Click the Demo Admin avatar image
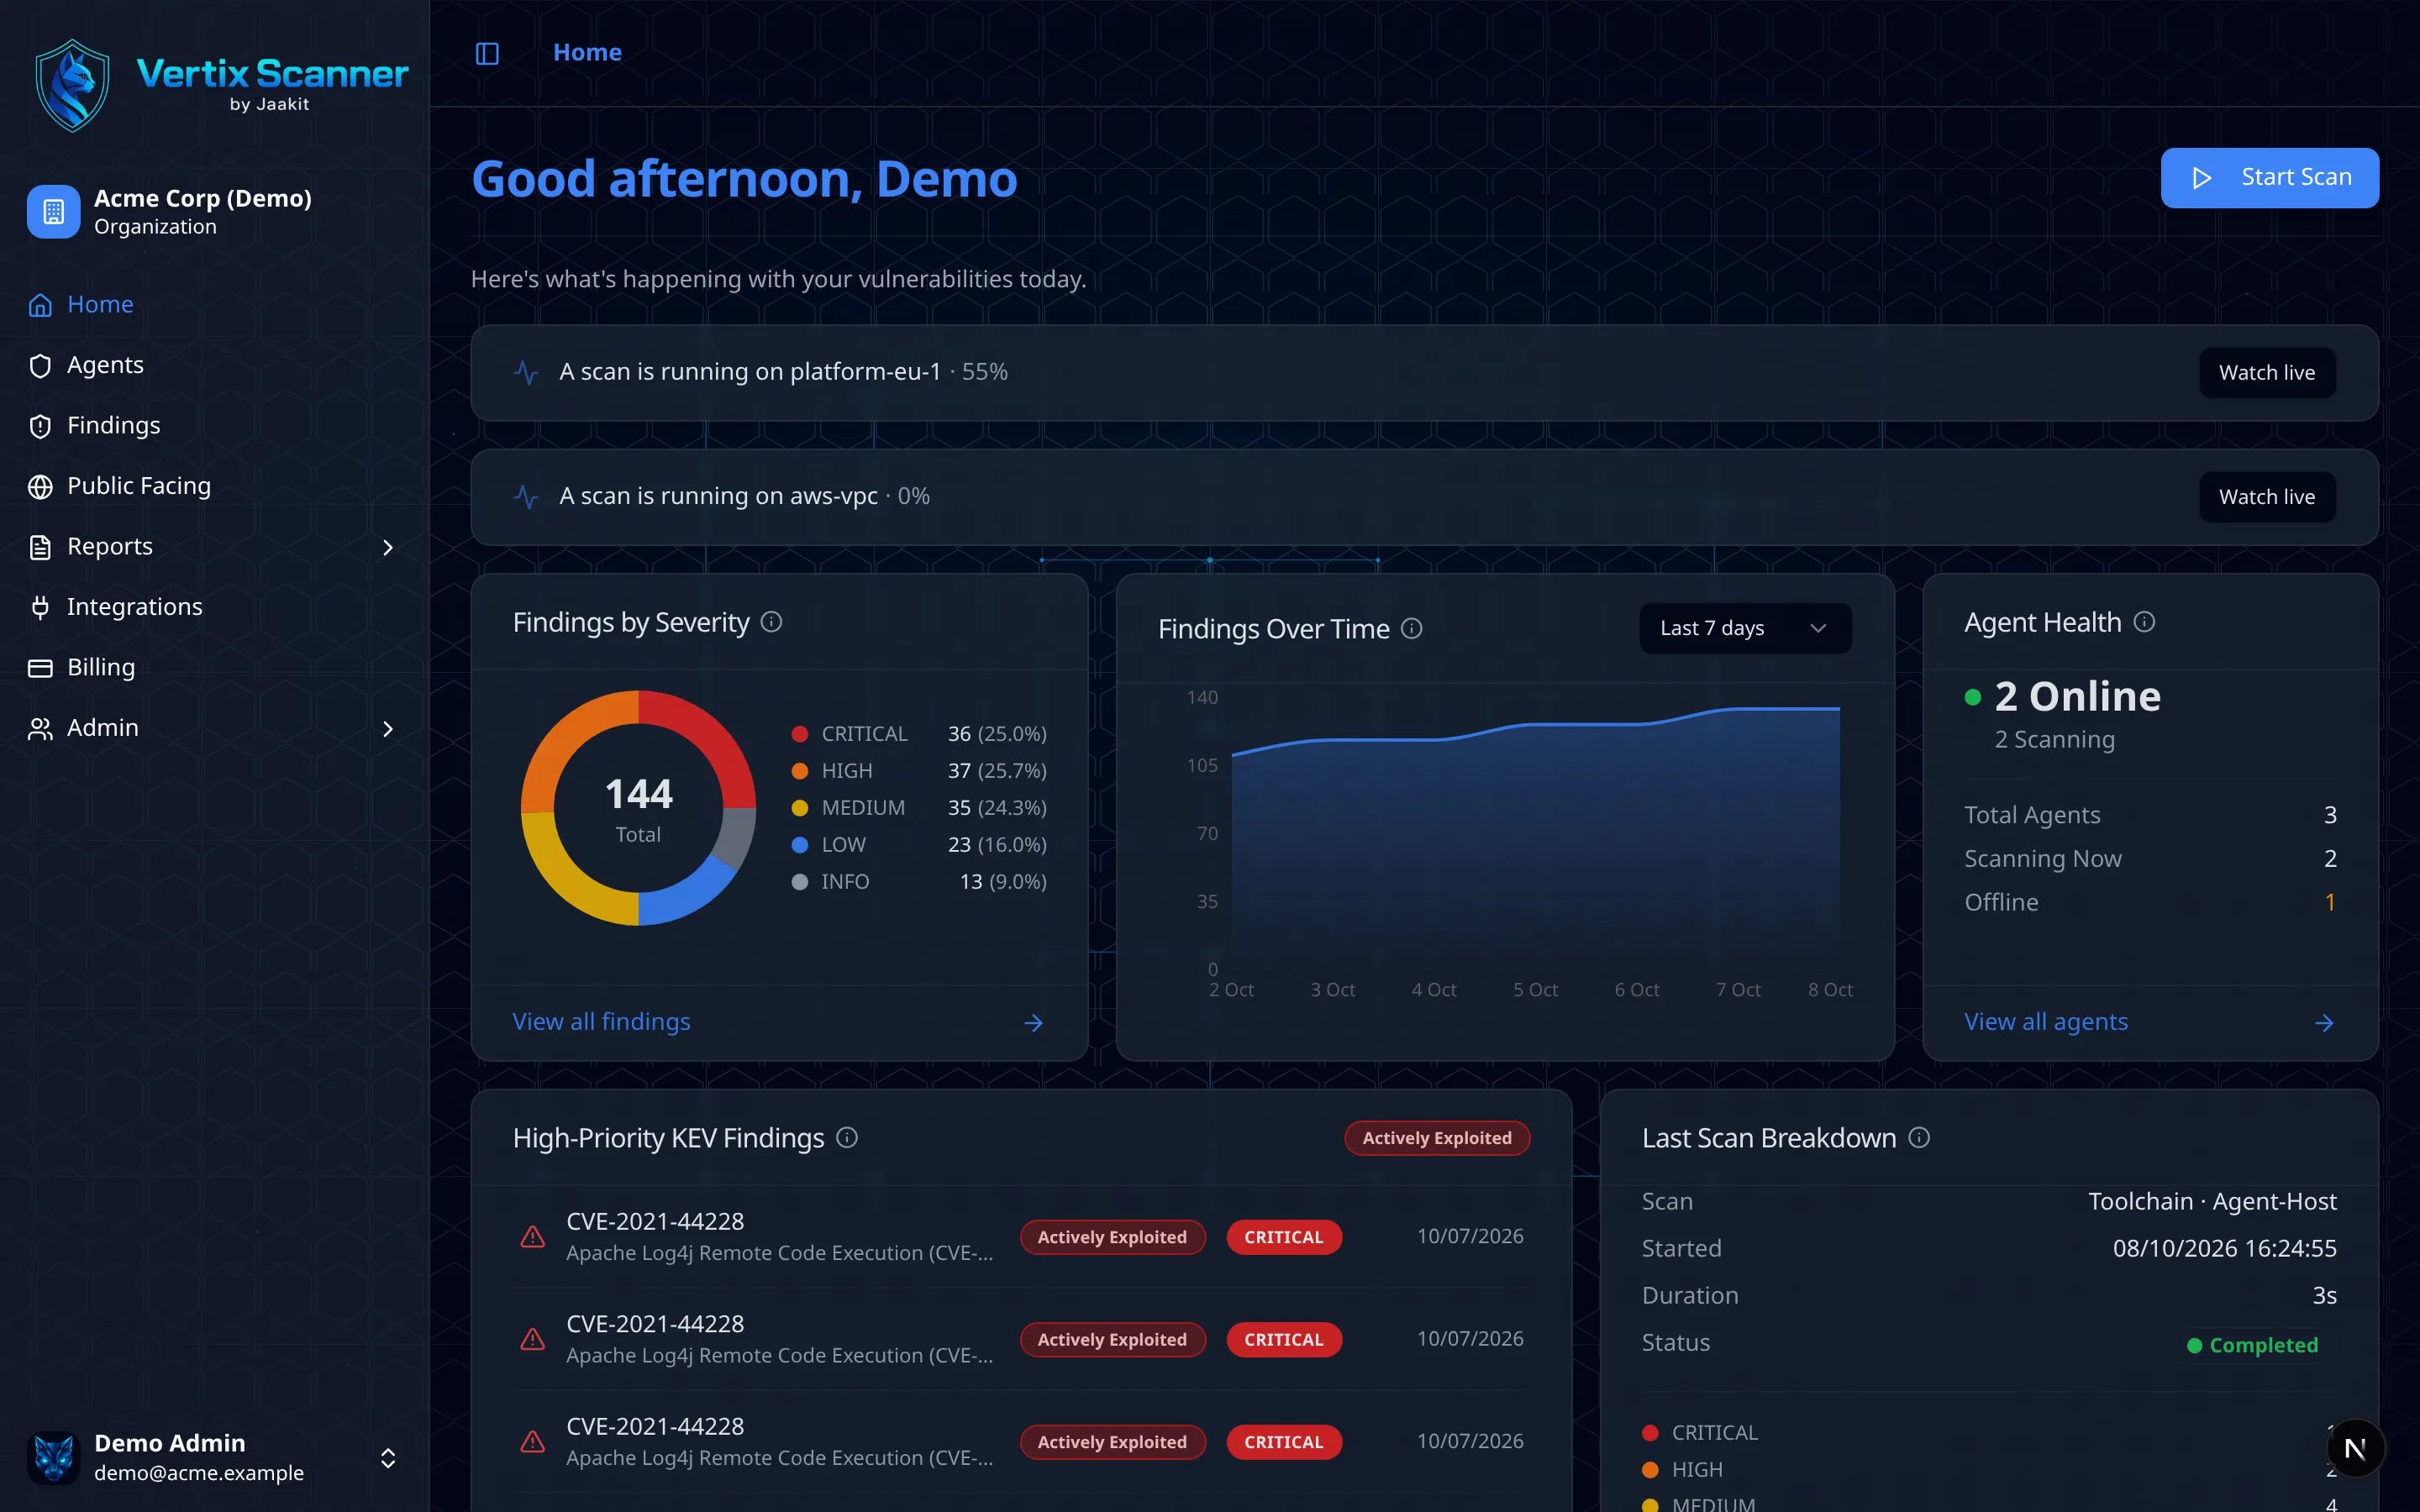Image resolution: width=2420 pixels, height=1512 pixels. pos(53,1457)
